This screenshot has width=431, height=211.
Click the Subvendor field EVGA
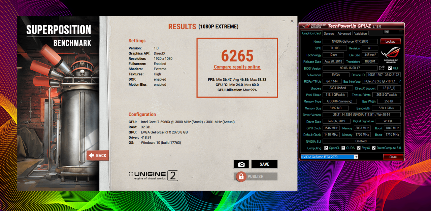[x=335, y=75]
